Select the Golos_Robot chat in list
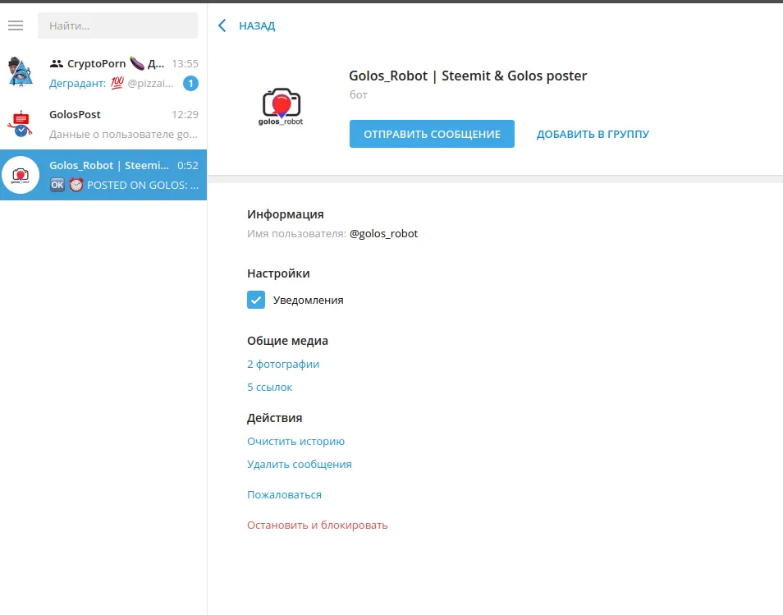783x615 pixels. [103, 175]
